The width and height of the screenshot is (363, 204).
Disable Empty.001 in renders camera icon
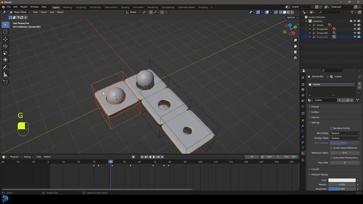(x=359, y=29)
